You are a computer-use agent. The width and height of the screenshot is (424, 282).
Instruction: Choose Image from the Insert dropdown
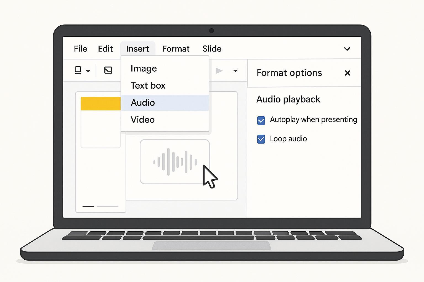pos(144,68)
